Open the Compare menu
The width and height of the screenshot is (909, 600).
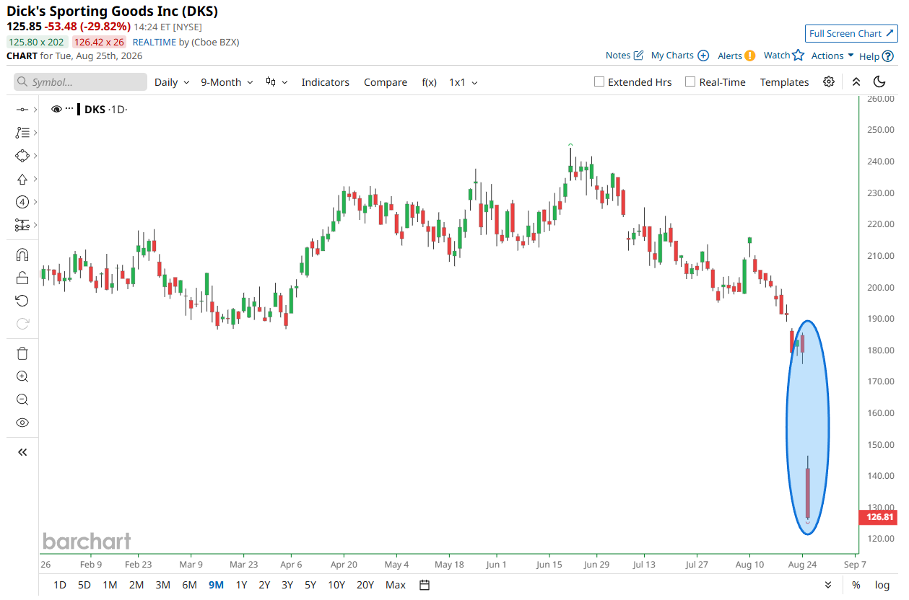(x=386, y=82)
